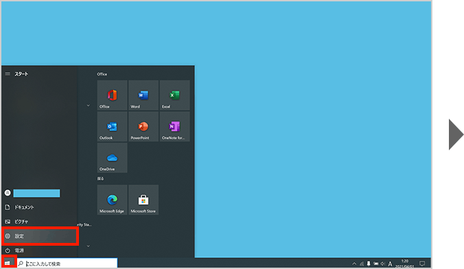Image resolution: width=464 pixels, height=269 pixels.
Task: Expand the upper chevron in app list
Action: coord(88,106)
